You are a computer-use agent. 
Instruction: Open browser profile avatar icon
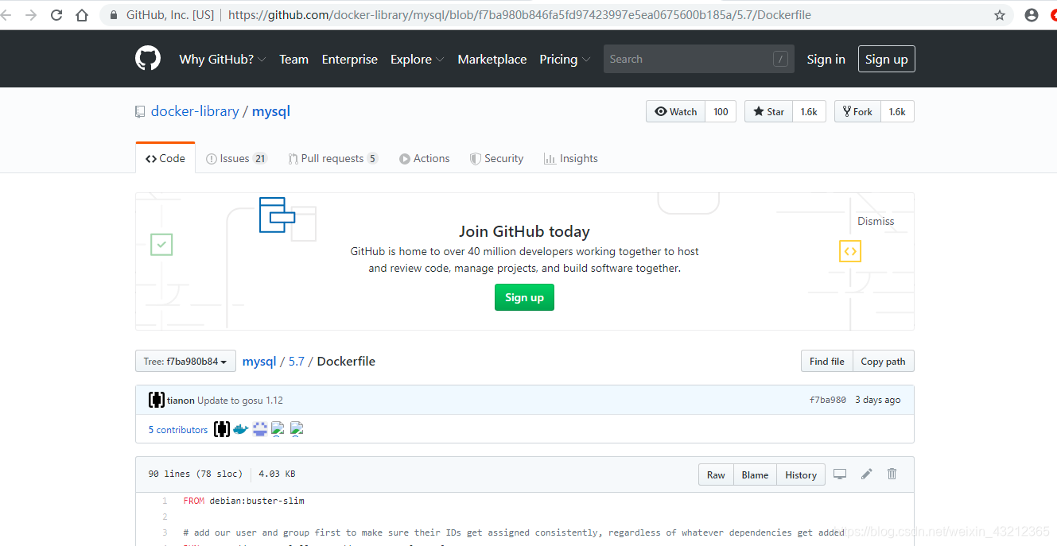click(x=1032, y=15)
